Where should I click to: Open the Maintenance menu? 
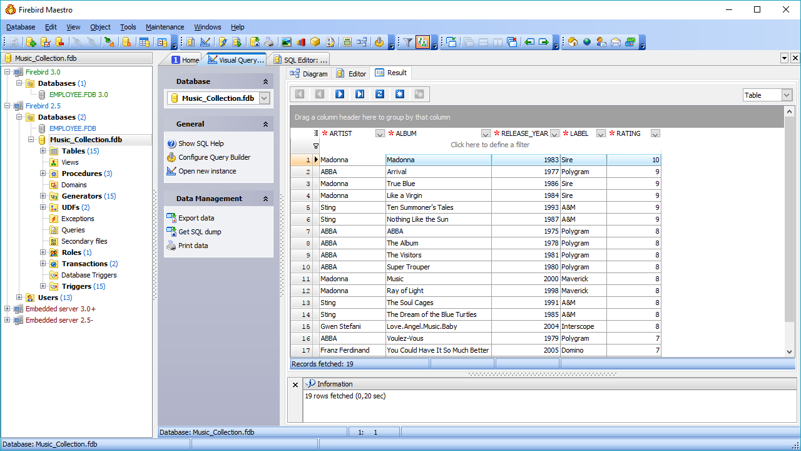pyautogui.click(x=165, y=27)
